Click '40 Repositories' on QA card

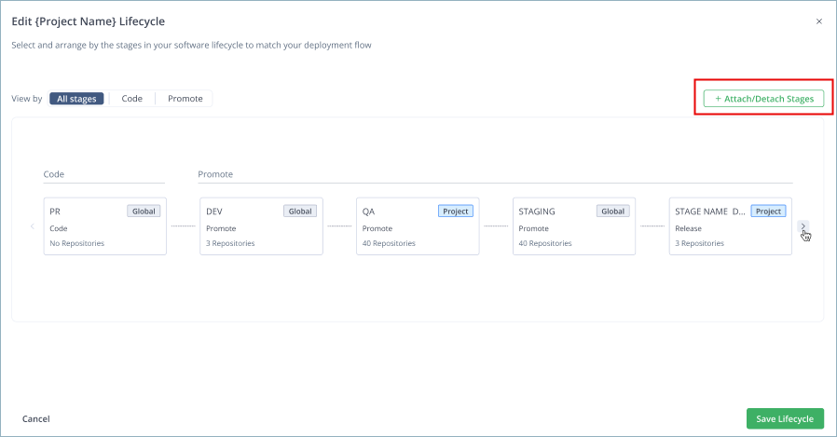click(x=389, y=243)
